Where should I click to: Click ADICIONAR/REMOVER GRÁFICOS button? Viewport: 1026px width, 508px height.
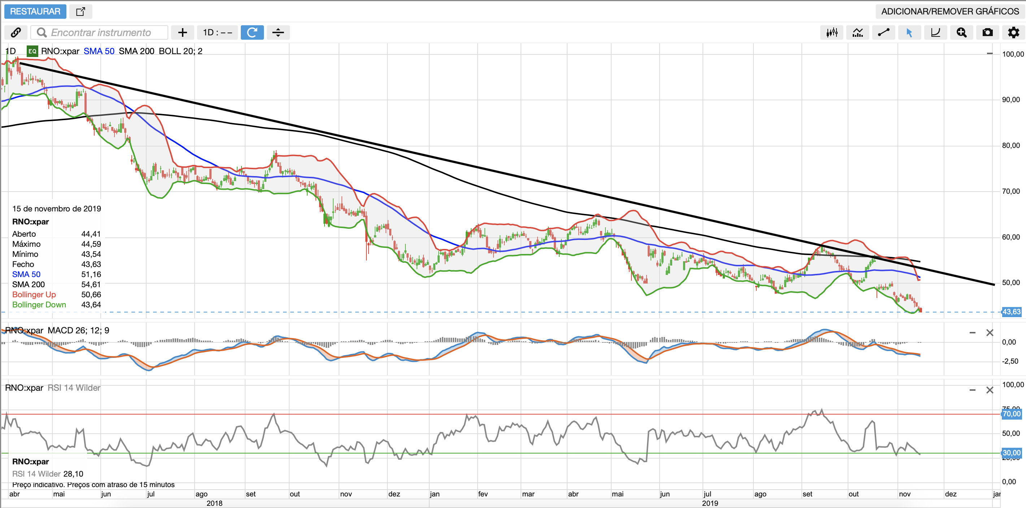point(949,11)
